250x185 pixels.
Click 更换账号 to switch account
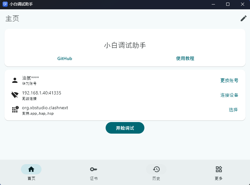(229, 80)
